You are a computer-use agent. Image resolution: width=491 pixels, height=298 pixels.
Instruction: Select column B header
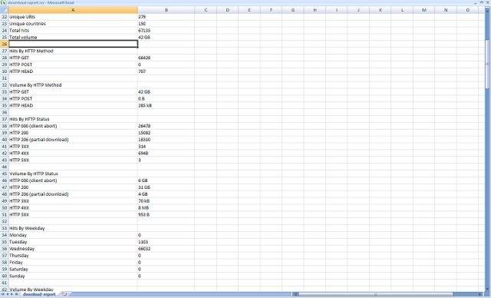166,10
